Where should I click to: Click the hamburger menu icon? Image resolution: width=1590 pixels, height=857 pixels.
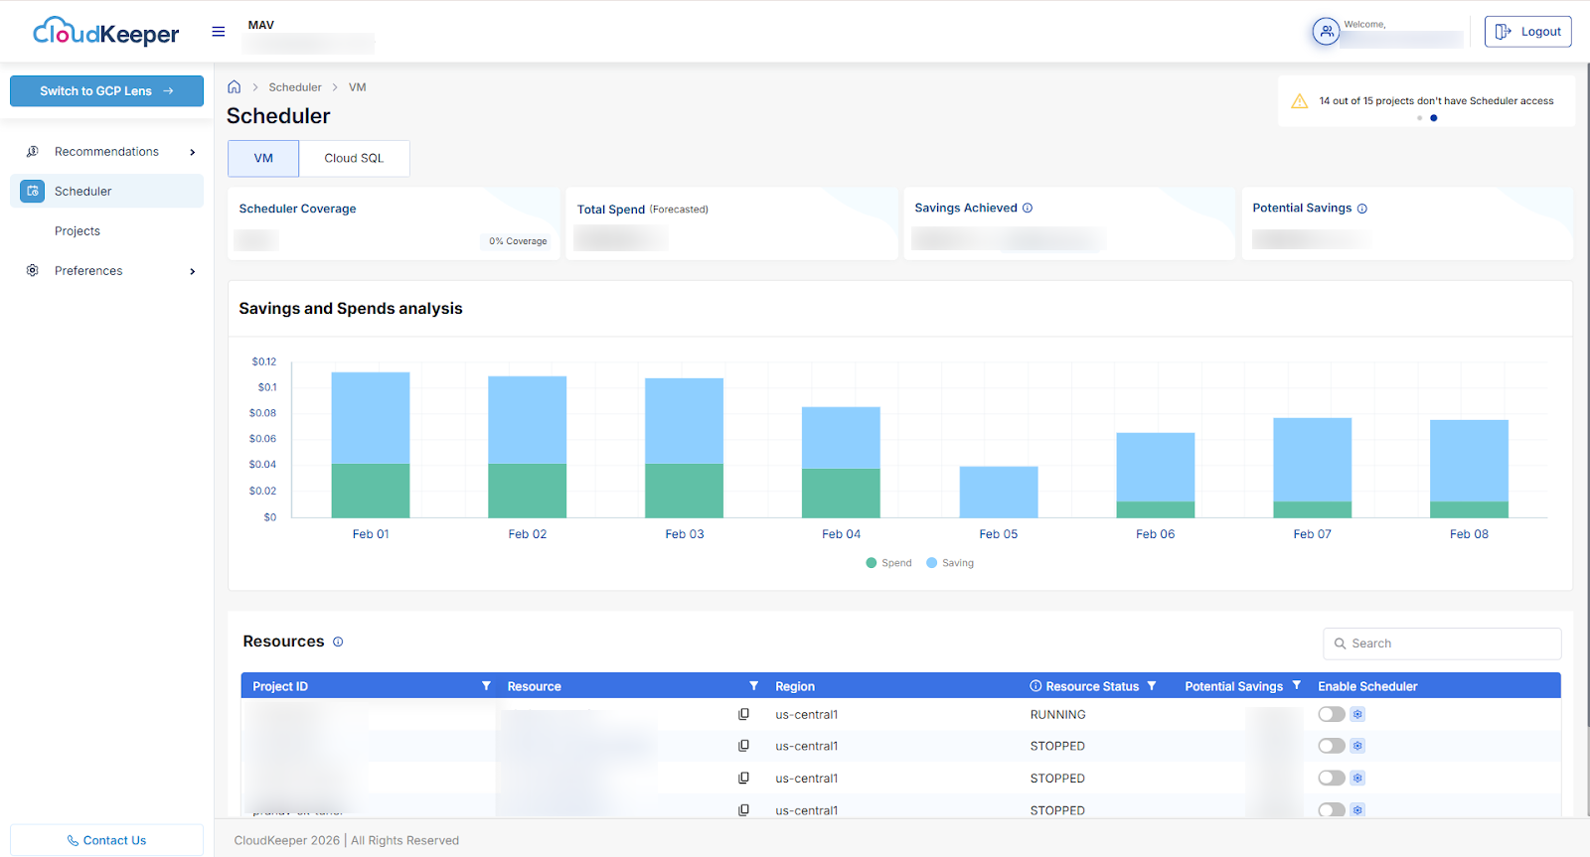point(219,32)
